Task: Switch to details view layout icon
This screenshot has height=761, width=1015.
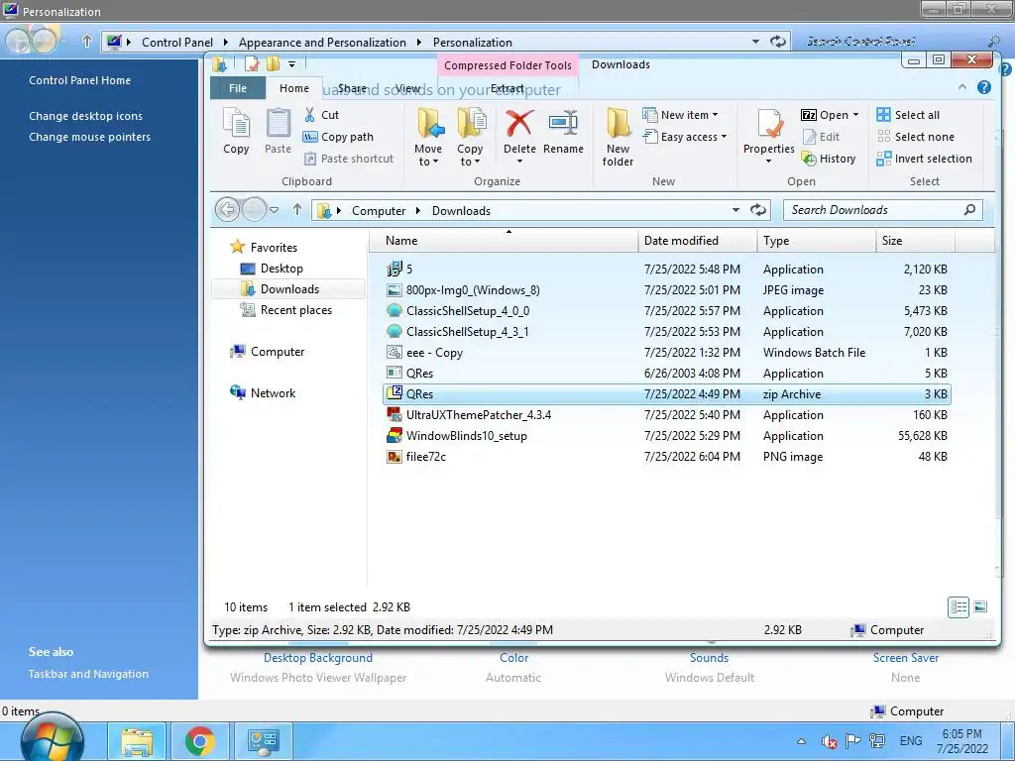Action: 959,607
